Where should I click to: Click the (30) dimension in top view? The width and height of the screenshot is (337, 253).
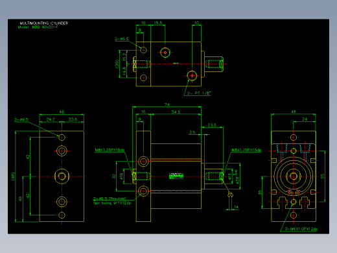(117, 64)
